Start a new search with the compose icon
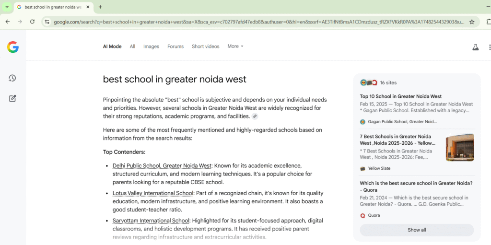The height and width of the screenshot is (245, 491). (12, 98)
